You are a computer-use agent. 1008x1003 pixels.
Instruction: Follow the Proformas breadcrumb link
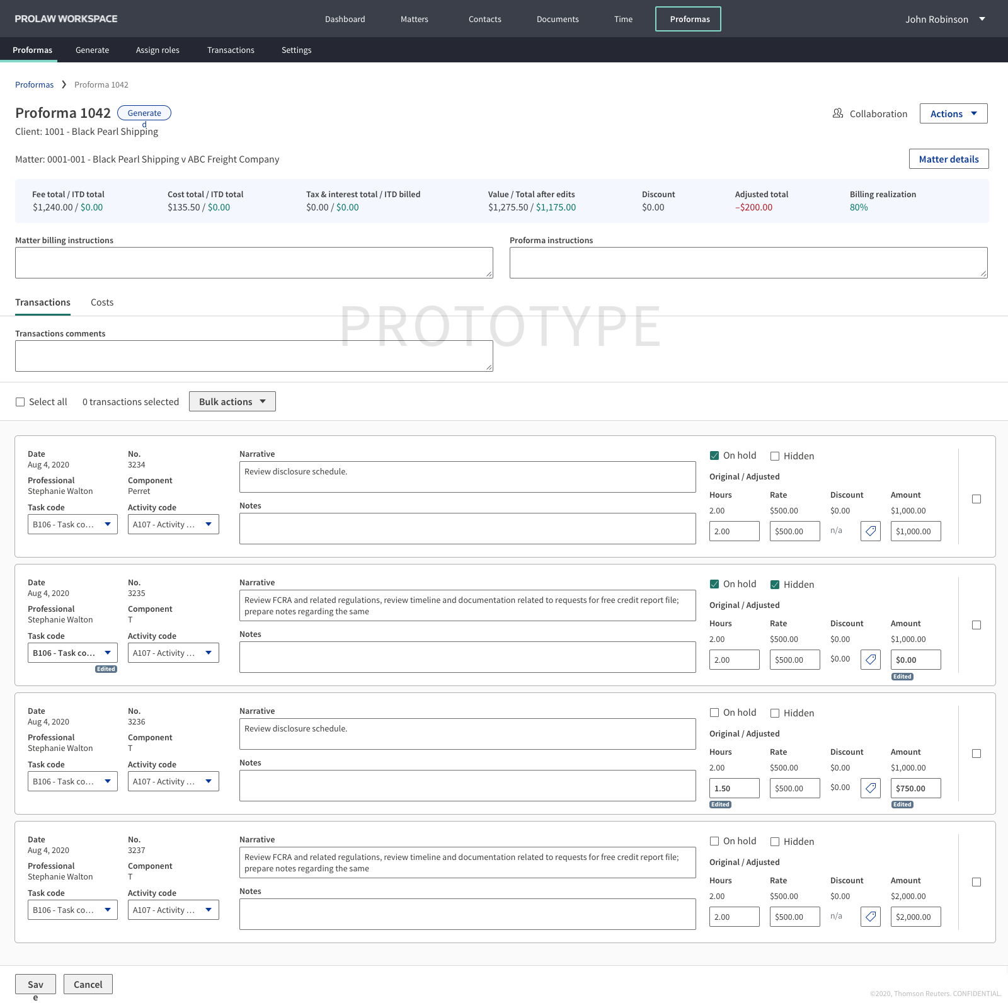34,84
